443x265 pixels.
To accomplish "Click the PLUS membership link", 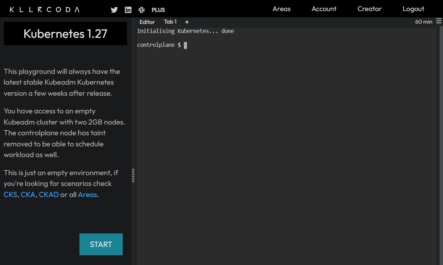I will coord(158,10).
